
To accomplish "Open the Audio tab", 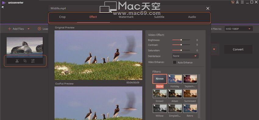I will click(x=192, y=17).
